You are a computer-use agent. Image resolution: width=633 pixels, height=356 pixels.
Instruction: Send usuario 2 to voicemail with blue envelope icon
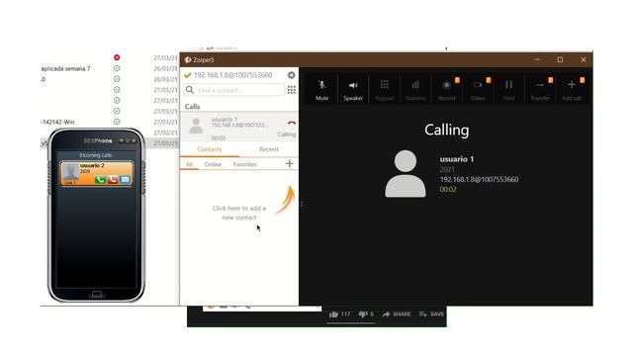click(x=126, y=179)
